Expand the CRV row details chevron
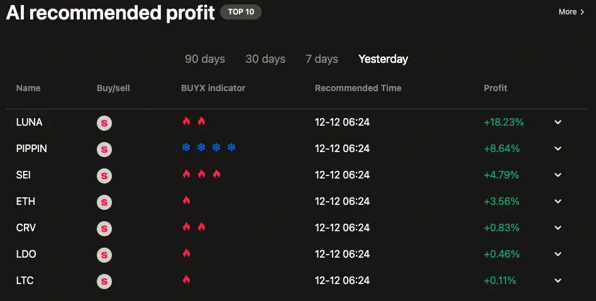The image size is (596, 301). [558, 227]
